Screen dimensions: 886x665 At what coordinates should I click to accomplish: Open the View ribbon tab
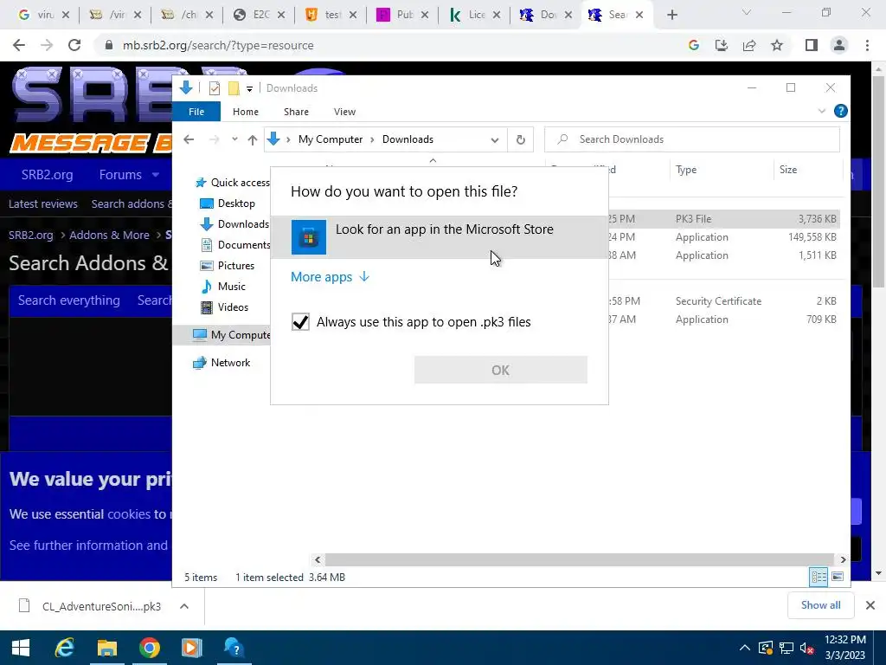point(344,112)
